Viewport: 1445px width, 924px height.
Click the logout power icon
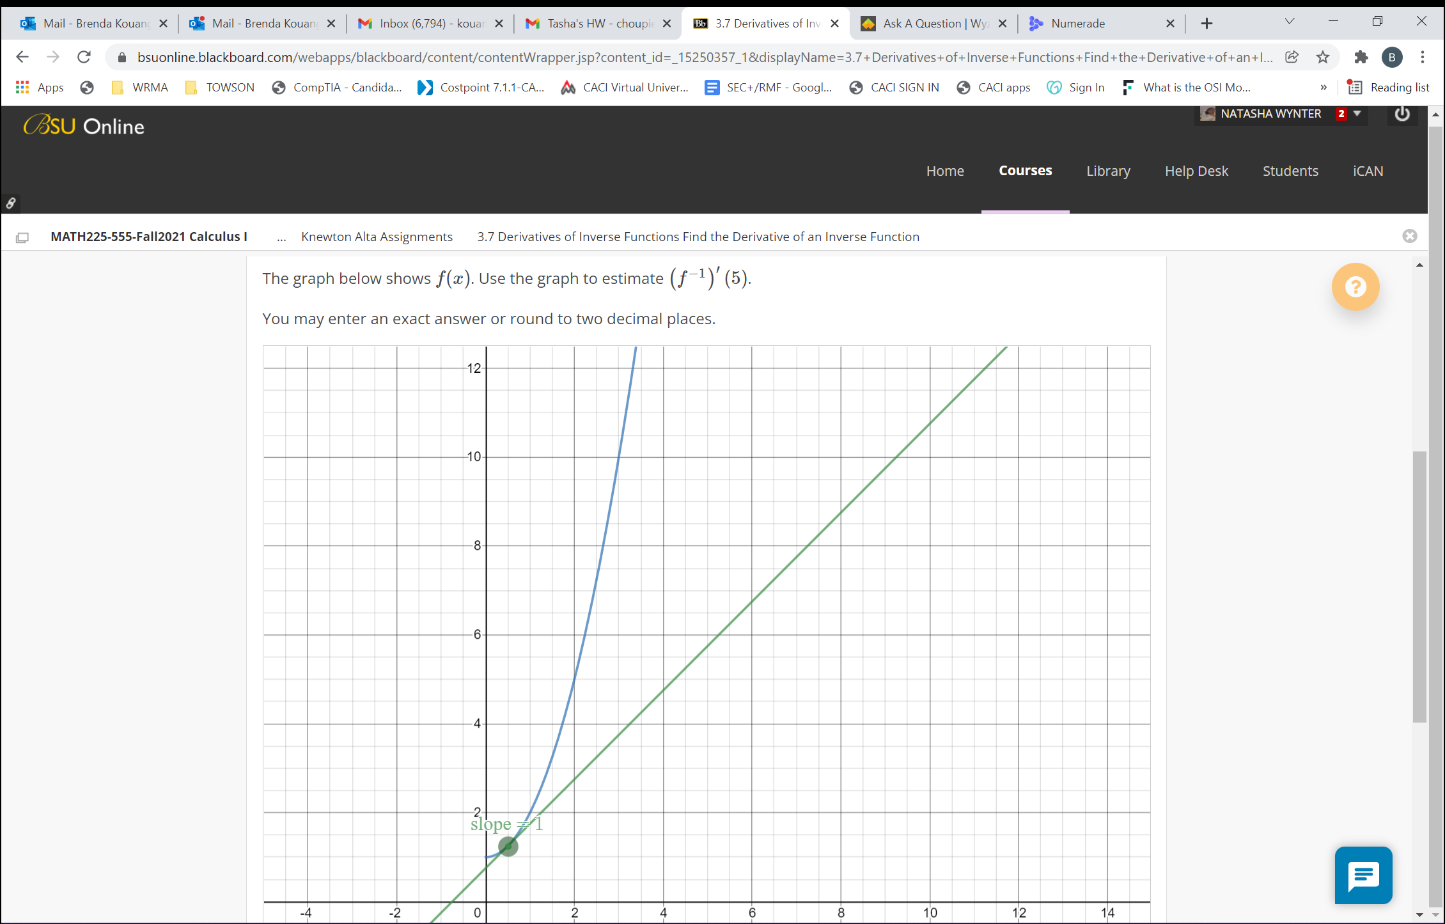point(1402,114)
